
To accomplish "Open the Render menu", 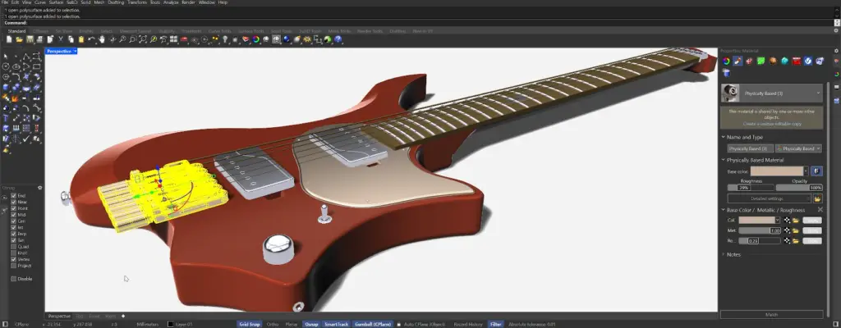I will 188,2.
